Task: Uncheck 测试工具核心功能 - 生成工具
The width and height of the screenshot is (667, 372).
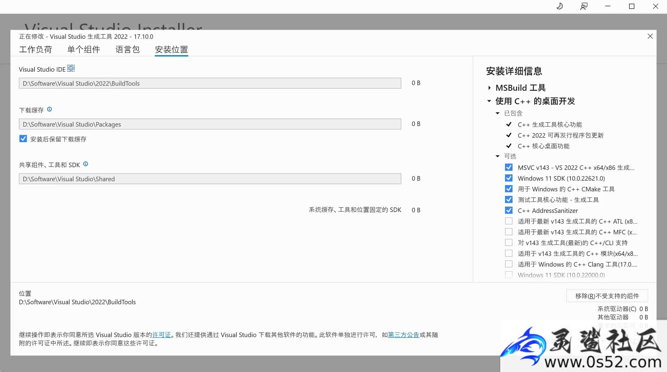Action: (509, 199)
